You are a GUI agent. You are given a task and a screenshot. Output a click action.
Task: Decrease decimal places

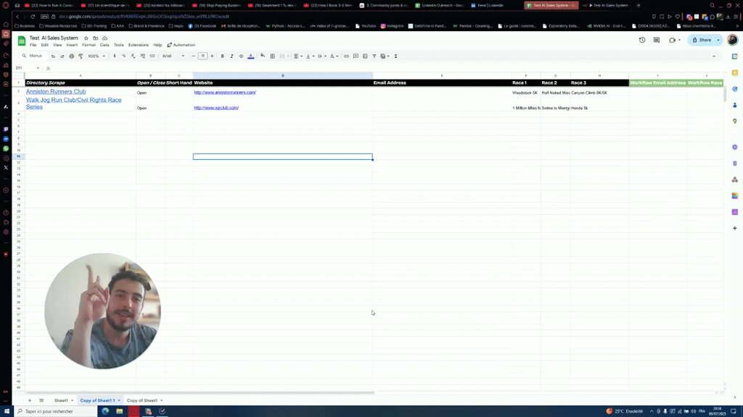point(134,56)
